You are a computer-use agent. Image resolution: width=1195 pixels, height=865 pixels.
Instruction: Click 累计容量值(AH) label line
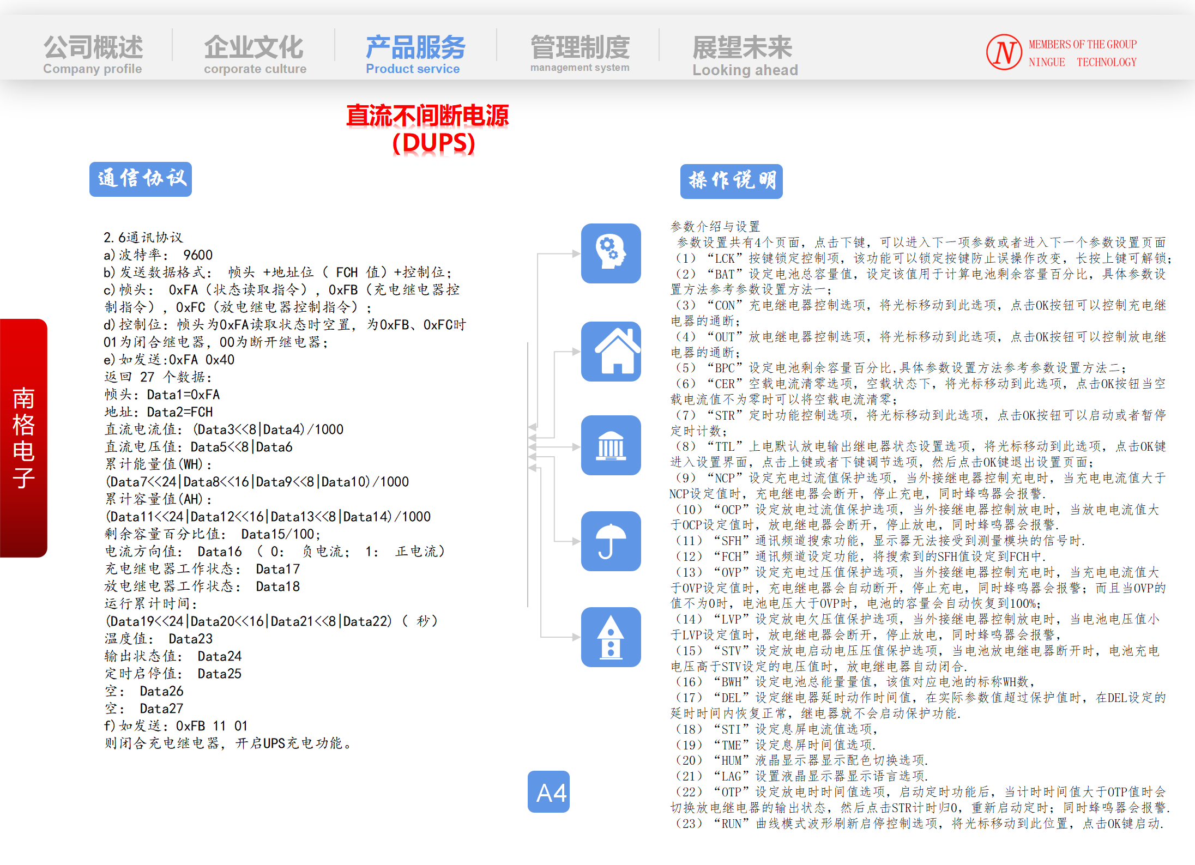click(158, 499)
